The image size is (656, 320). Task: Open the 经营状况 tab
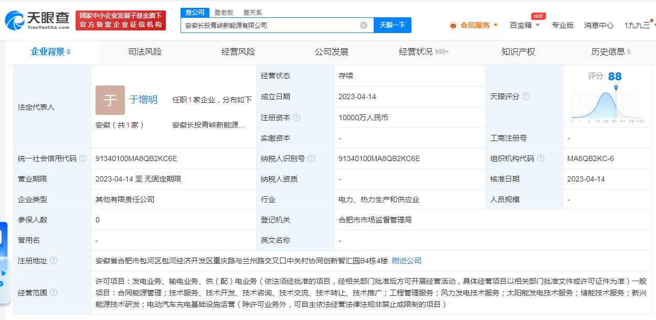pos(424,52)
